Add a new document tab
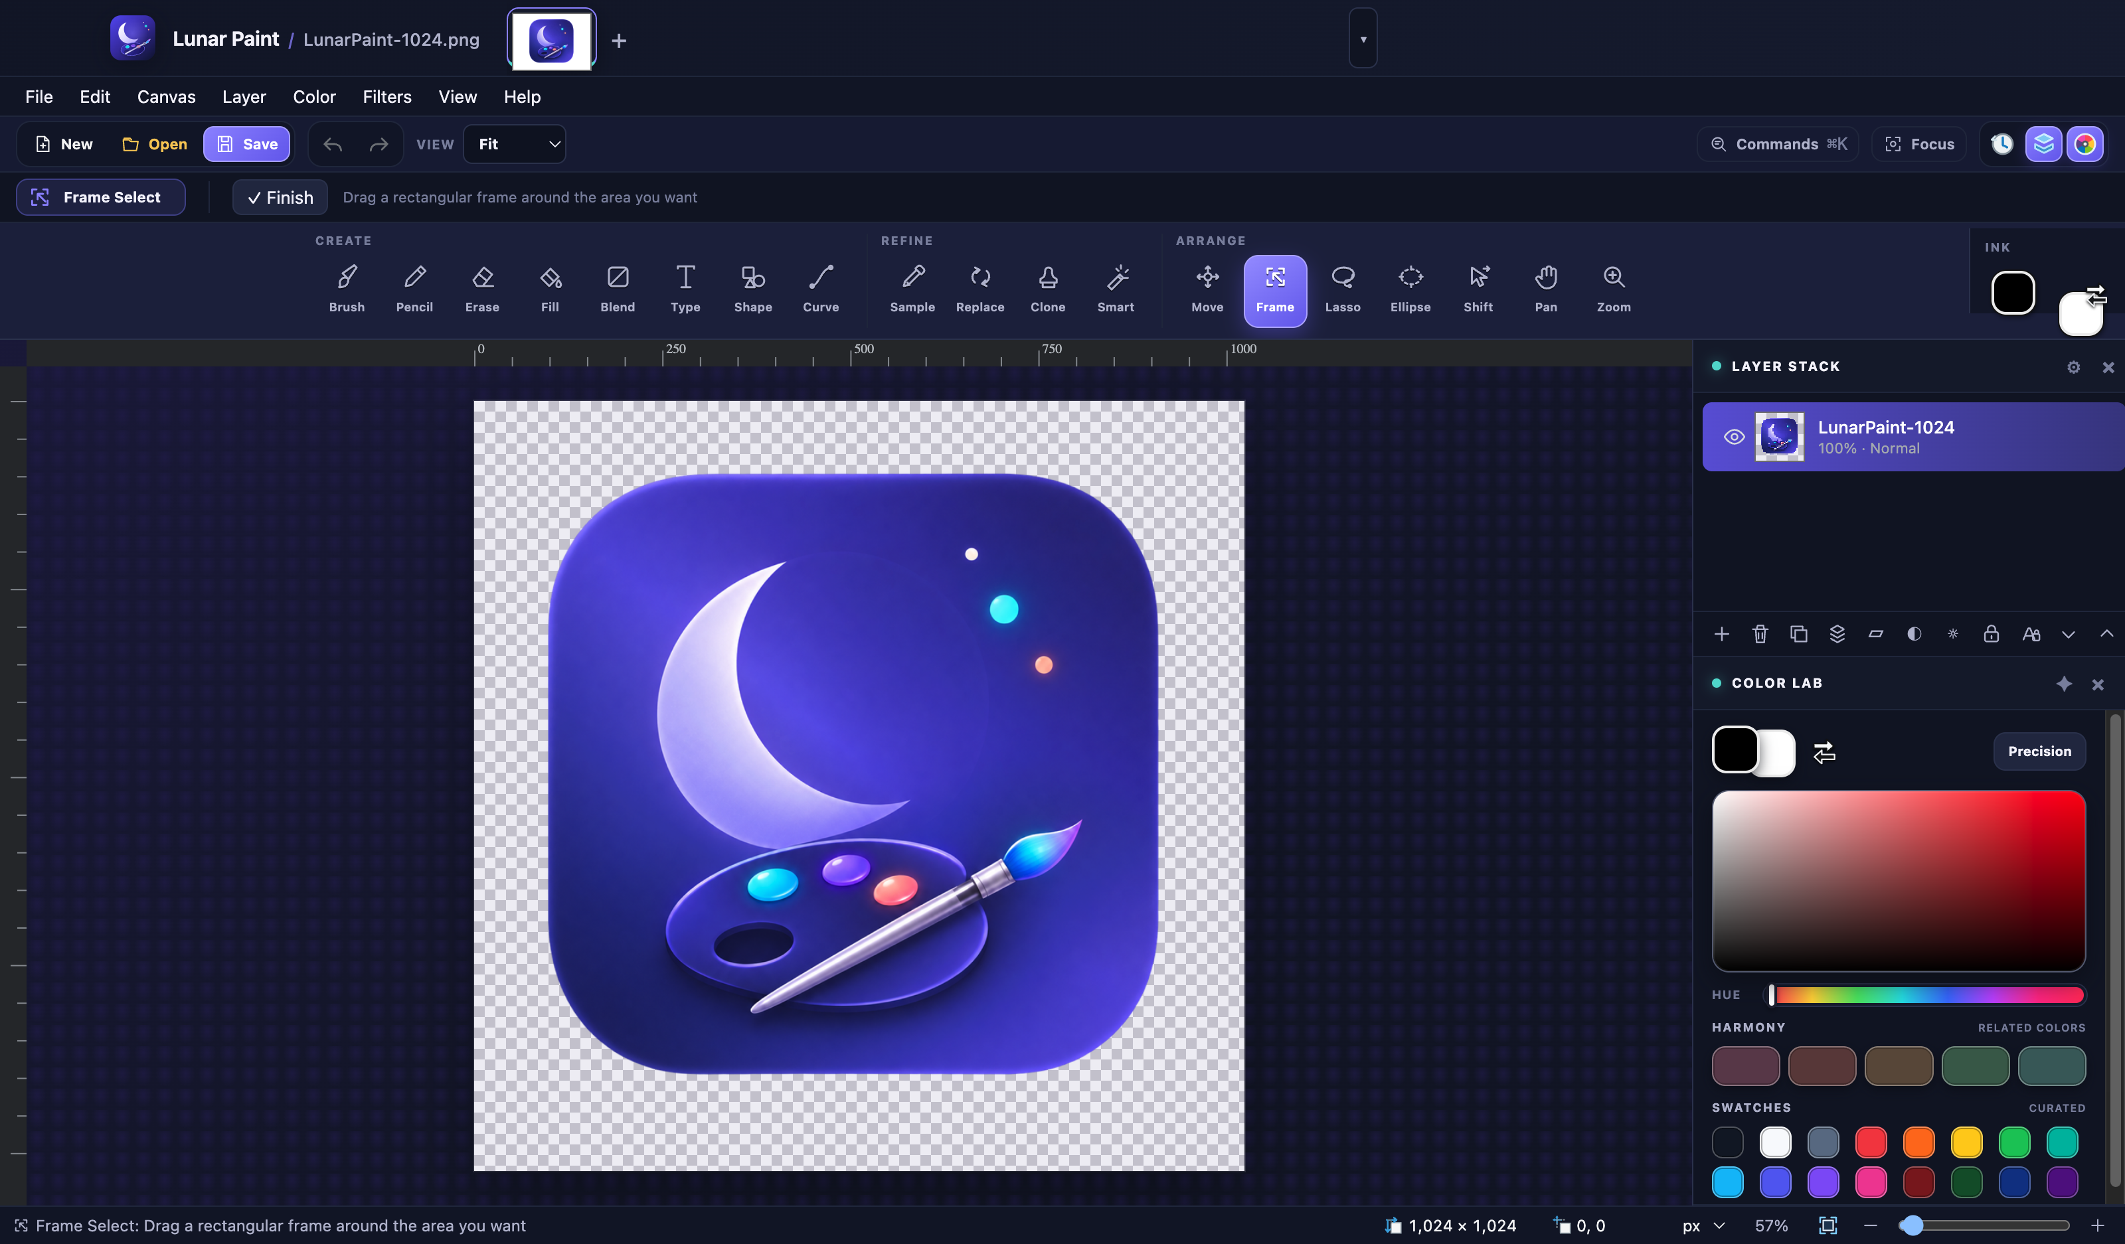 tap(619, 40)
